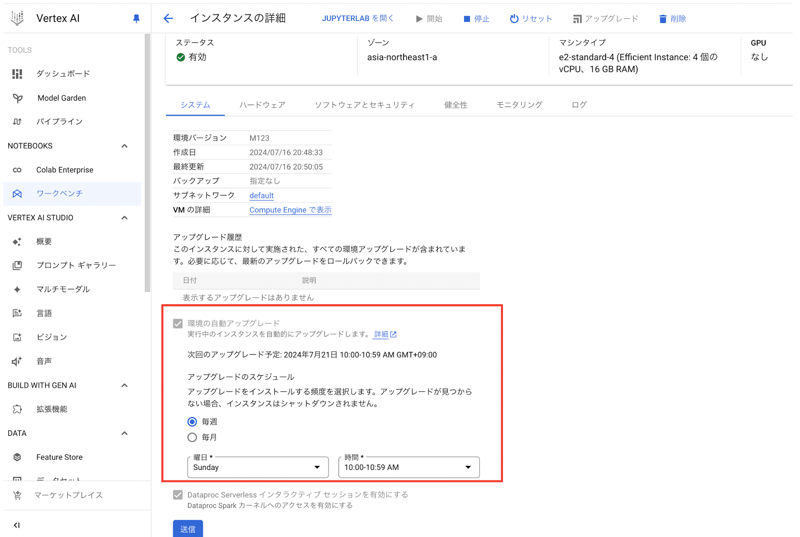Switch to the 健全性 tab
The height and width of the screenshot is (537, 800).
coord(456,105)
